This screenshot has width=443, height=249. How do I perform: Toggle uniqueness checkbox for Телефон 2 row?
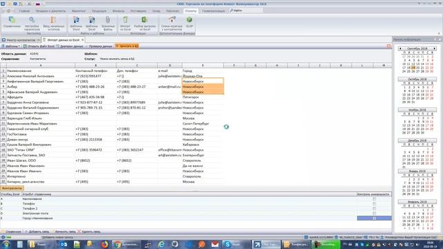pyautogui.click(x=374, y=209)
